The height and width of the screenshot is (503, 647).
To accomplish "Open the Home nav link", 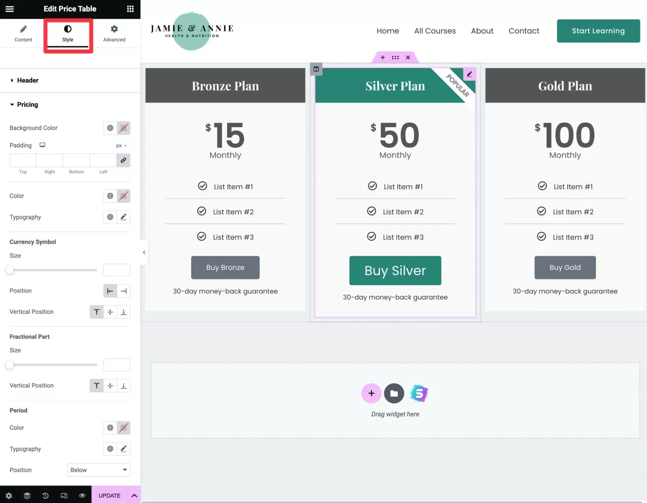I will (x=388, y=31).
